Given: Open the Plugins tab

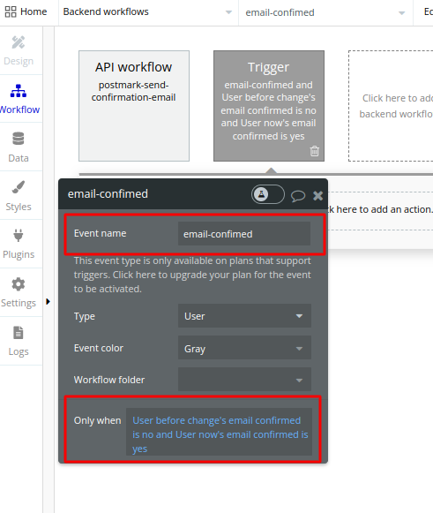Looking at the screenshot, I should click(19, 244).
